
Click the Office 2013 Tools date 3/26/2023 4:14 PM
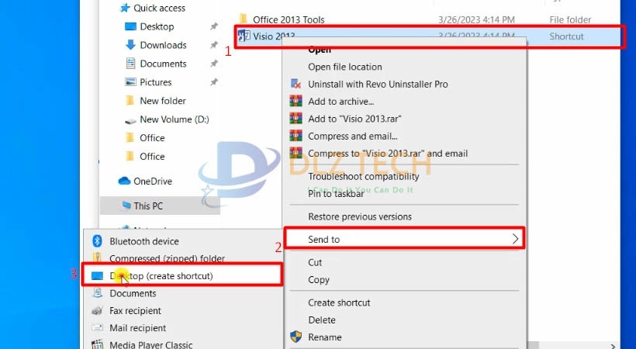point(476,19)
